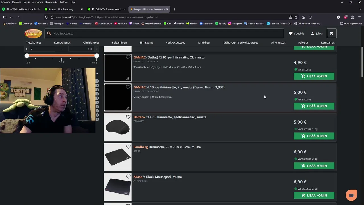Favorite the Deltaco OFFICE hiirimatto heart
364x205 pixels.
(128, 117)
